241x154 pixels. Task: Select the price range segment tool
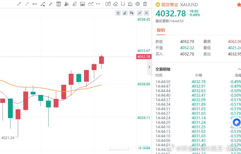coord(43,4)
